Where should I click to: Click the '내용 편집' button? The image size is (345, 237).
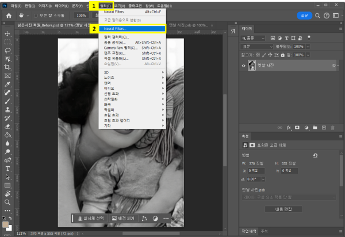tap(283, 209)
